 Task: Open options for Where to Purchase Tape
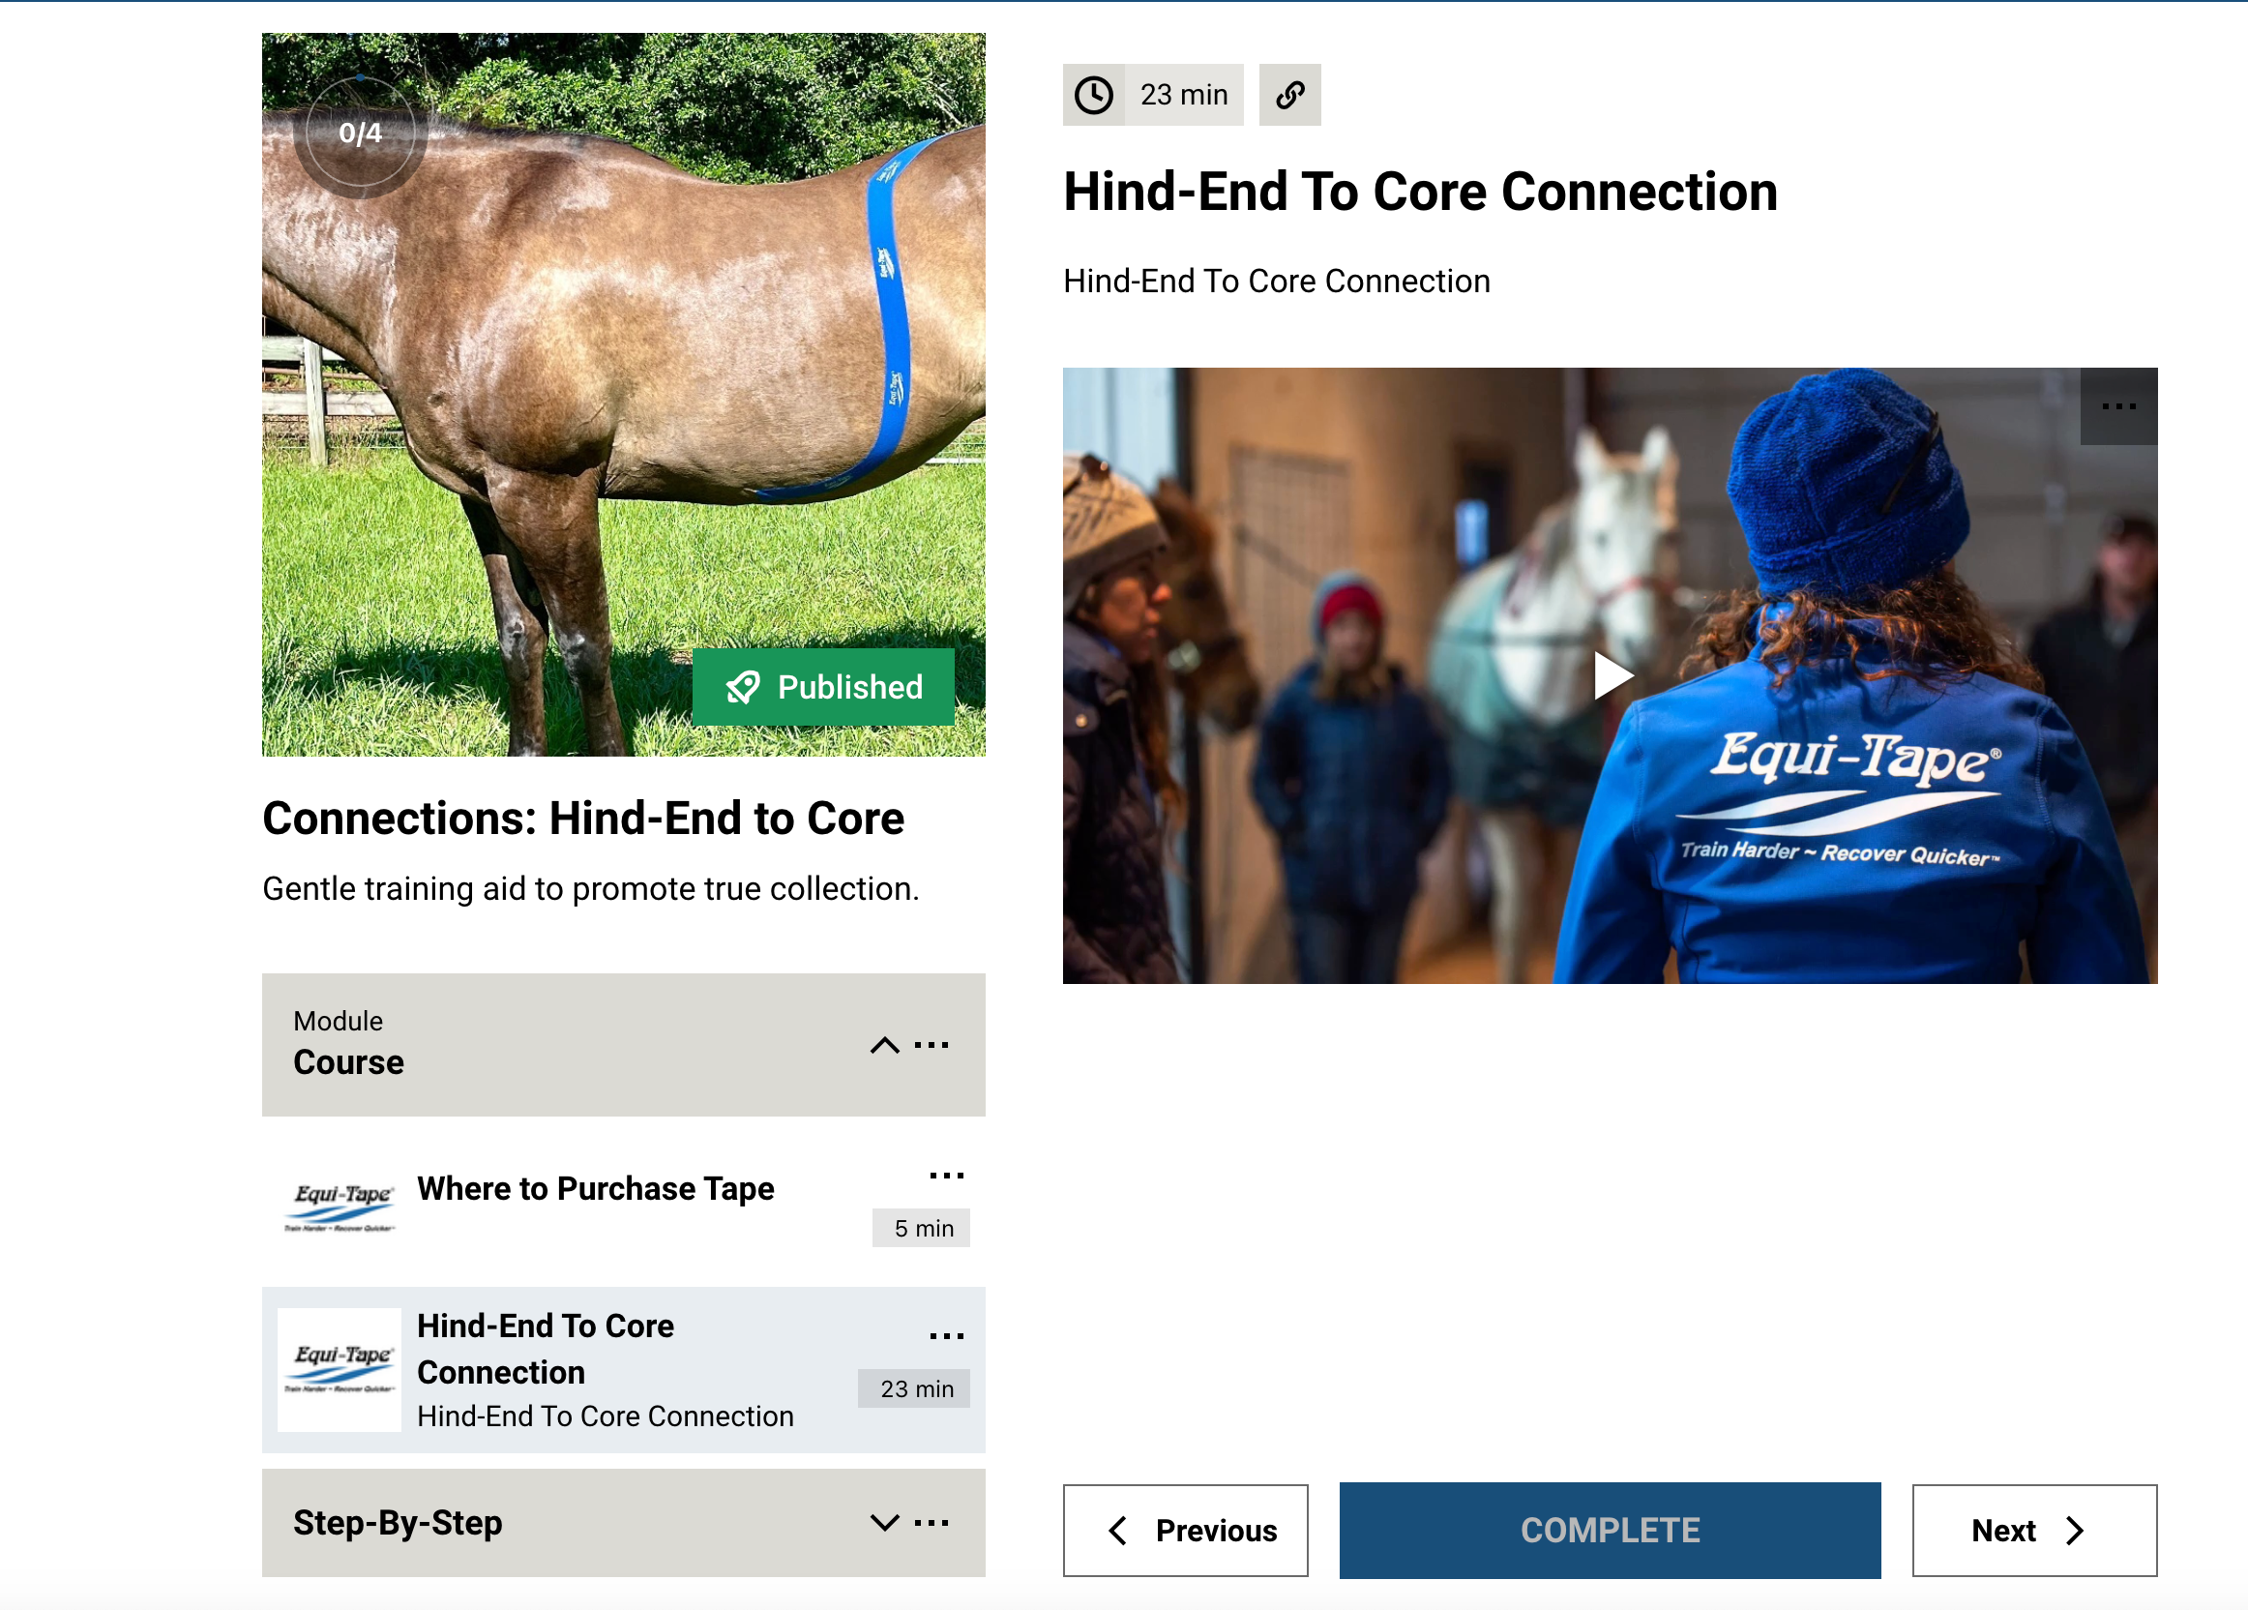pyautogui.click(x=947, y=1176)
